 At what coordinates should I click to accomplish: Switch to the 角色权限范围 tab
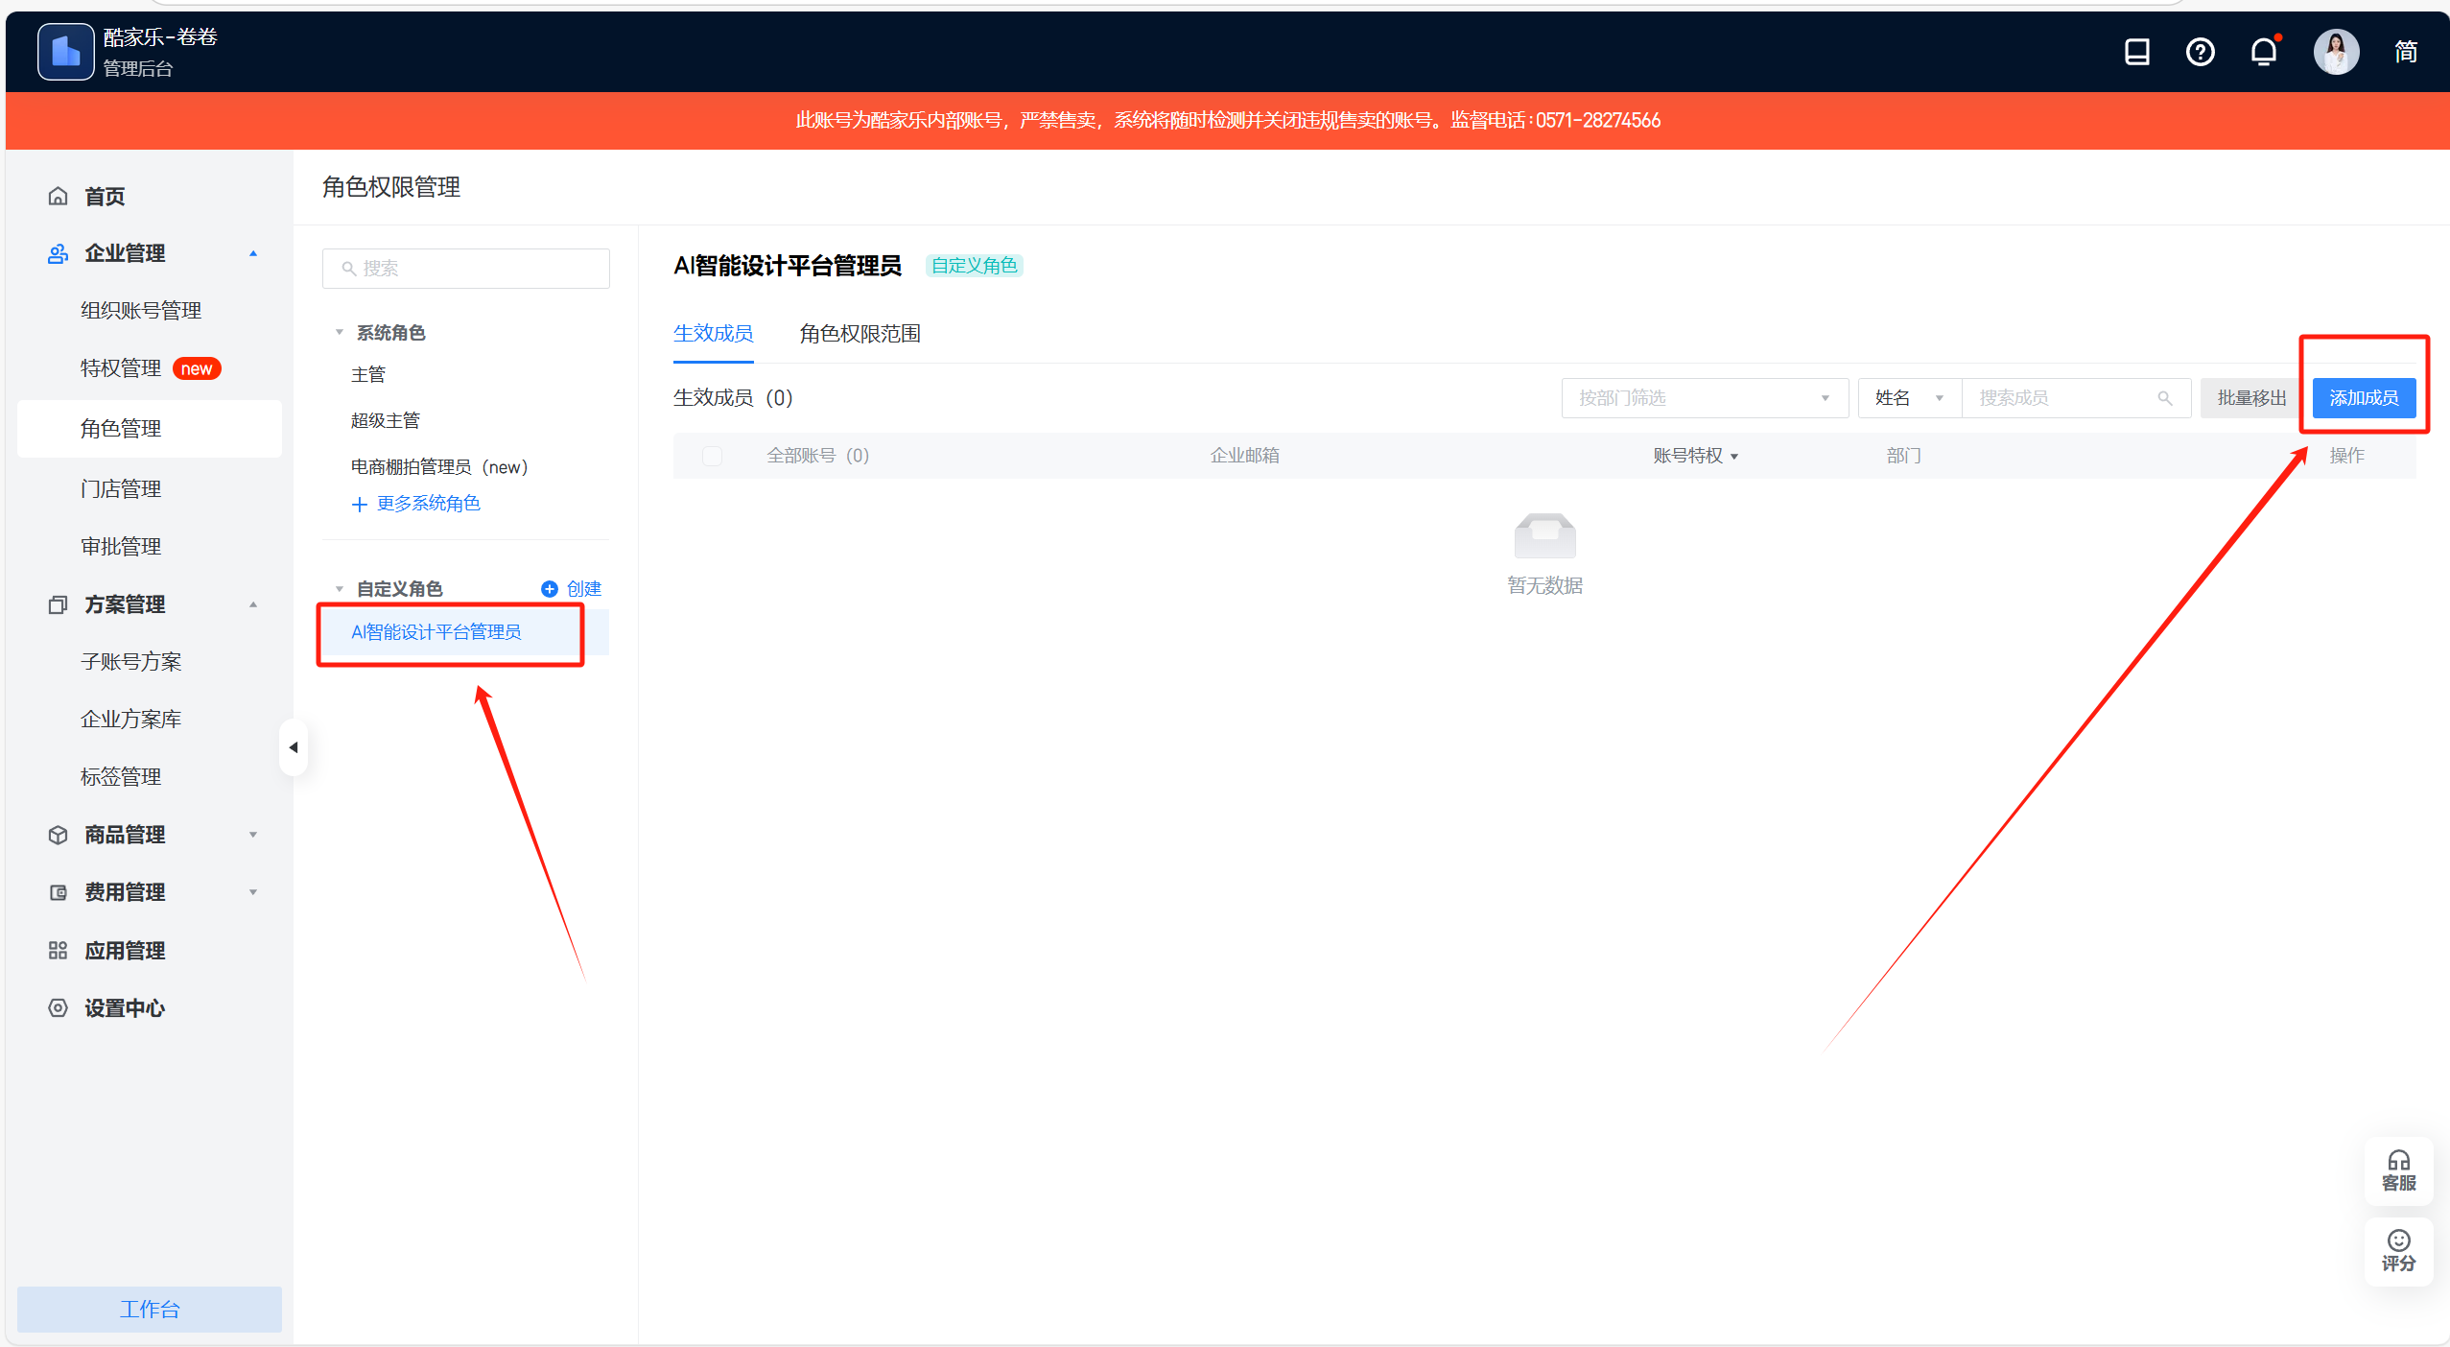pos(860,334)
